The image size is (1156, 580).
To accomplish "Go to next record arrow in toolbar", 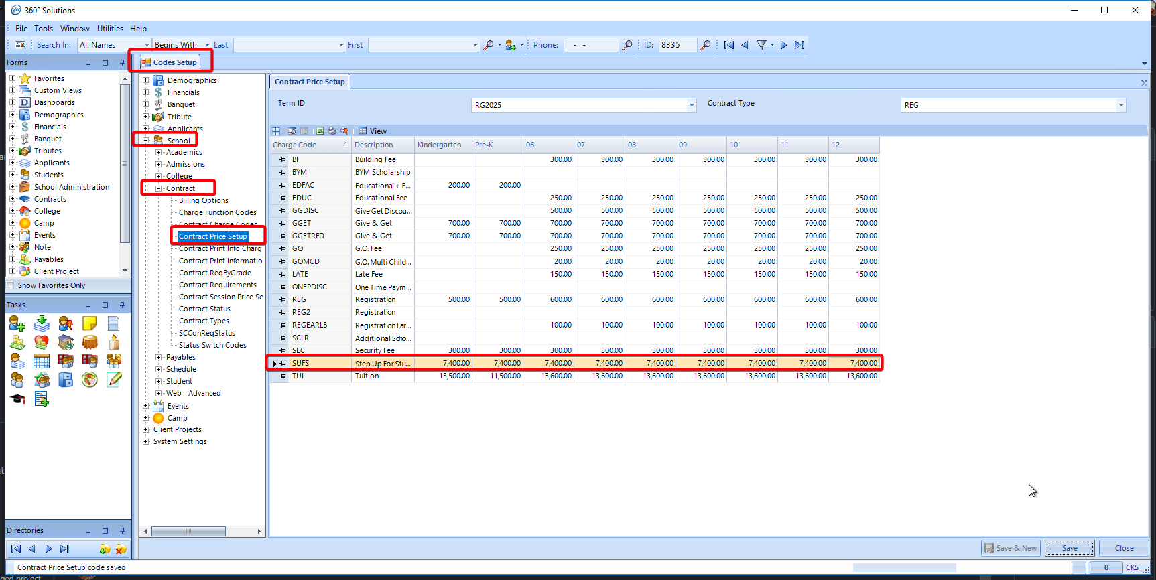I will [x=783, y=45].
